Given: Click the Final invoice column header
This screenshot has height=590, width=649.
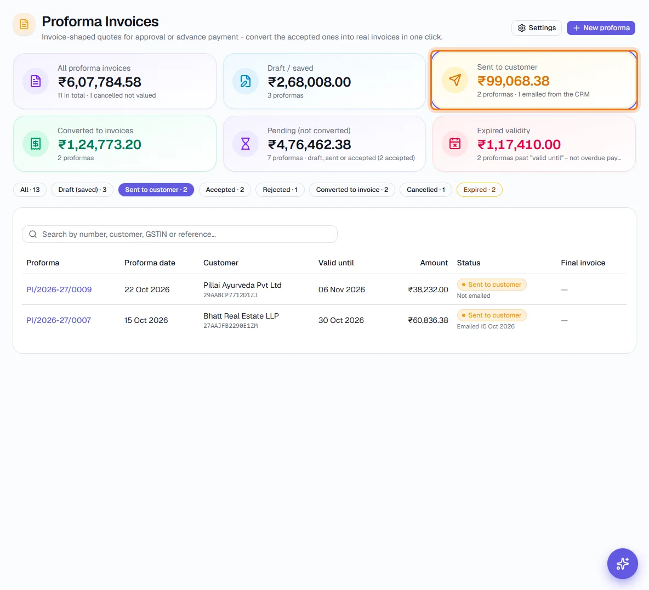Looking at the screenshot, I should [x=583, y=263].
